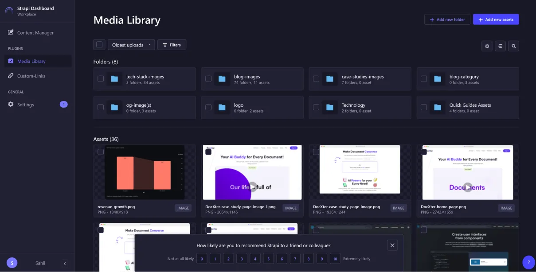Open Sahil user profile avatar

click(12, 263)
